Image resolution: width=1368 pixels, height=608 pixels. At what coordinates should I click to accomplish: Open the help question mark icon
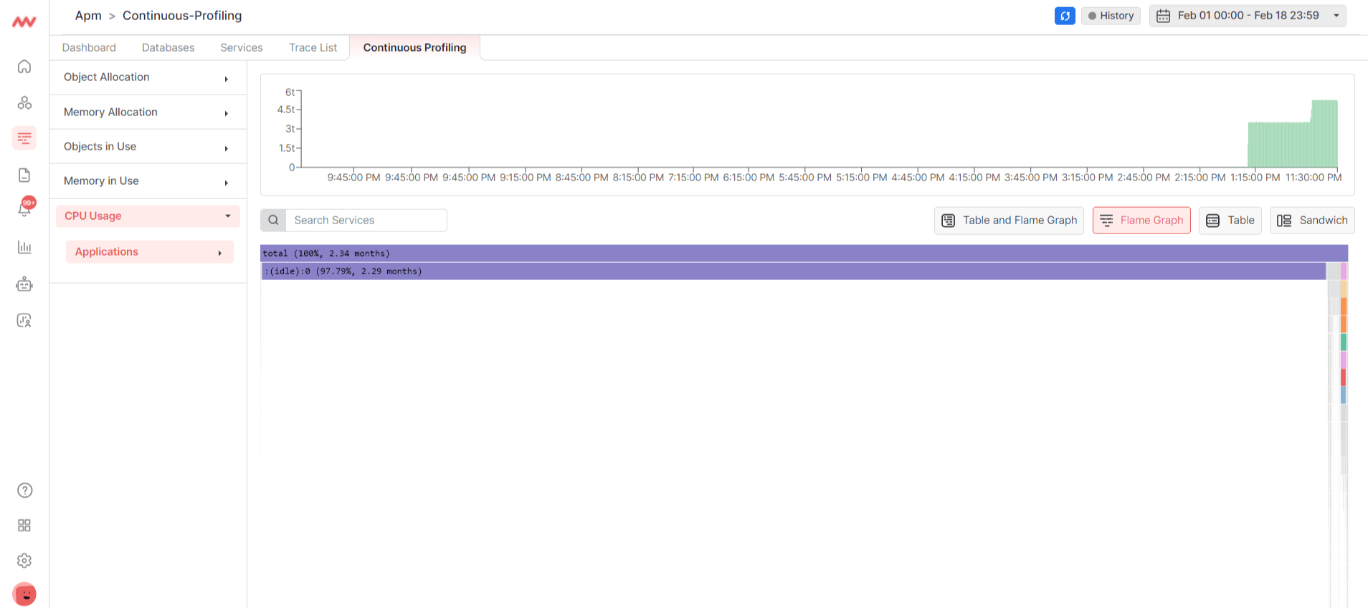click(24, 491)
